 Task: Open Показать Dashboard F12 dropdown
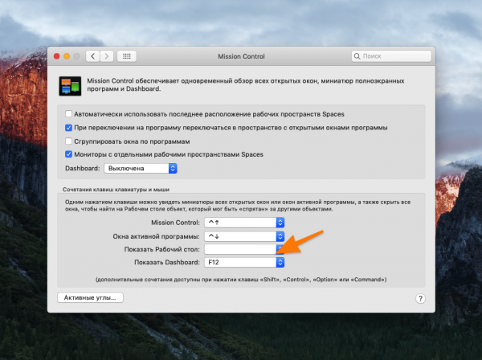click(244, 262)
